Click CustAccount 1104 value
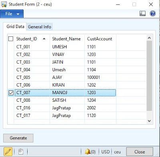The image size is (160, 157). pos(92,70)
